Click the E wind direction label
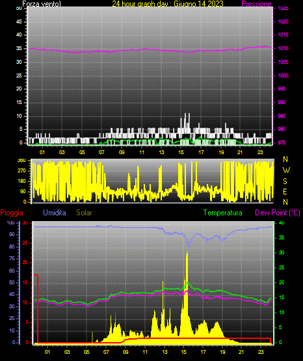 pyautogui.click(x=285, y=191)
